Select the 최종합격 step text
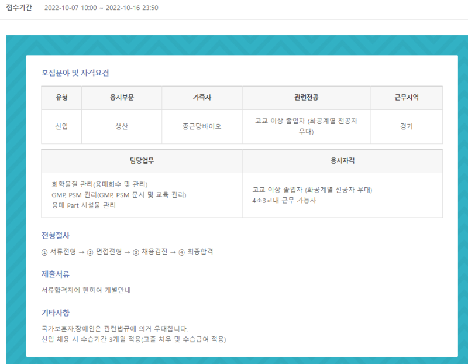This screenshot has height=364, width=468. (x=200, y=252)
